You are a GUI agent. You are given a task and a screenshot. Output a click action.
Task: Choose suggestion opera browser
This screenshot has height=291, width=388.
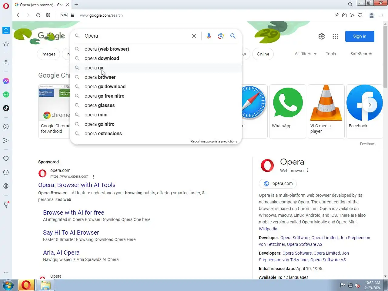(x=156, y=77)
